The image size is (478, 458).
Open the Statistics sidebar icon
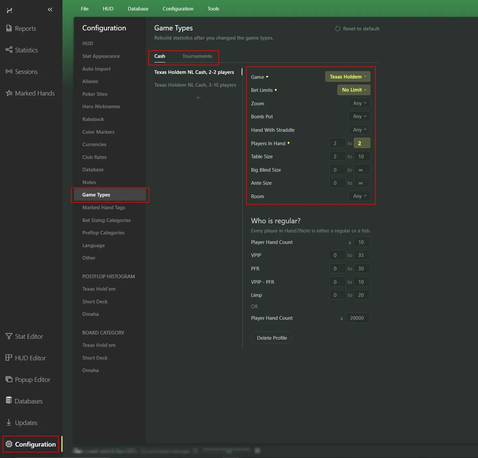click(x=9, y=50)
